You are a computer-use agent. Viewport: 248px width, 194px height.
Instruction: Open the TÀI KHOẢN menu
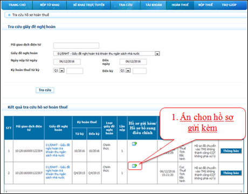click(x=154, y=5)
